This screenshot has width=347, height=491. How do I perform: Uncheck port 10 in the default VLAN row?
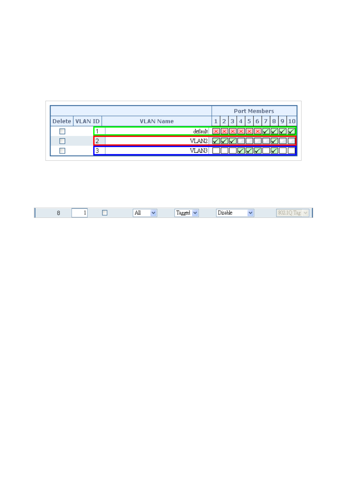tap(291, 131)
